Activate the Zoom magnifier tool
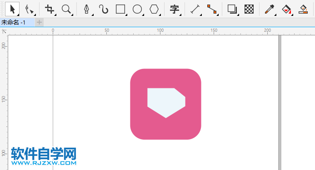The width and height of the screenshot is (315, 170). [66, 9]
